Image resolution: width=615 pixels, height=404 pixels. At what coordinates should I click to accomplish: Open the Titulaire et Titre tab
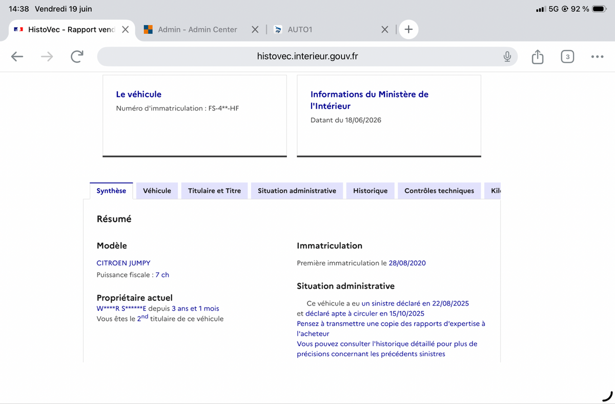point(214,191)
